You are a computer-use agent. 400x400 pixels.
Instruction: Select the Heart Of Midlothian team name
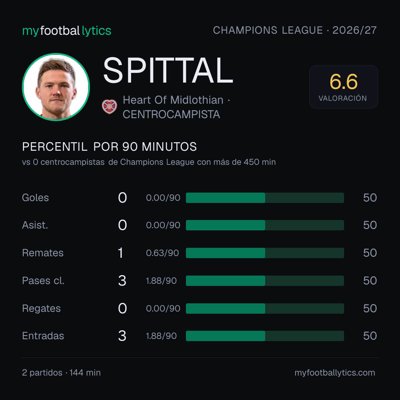tap(173, 100)
